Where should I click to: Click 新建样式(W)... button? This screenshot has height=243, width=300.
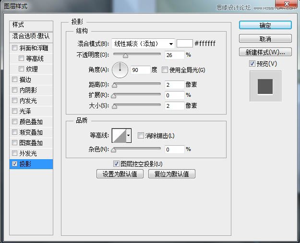click(265, 52)
